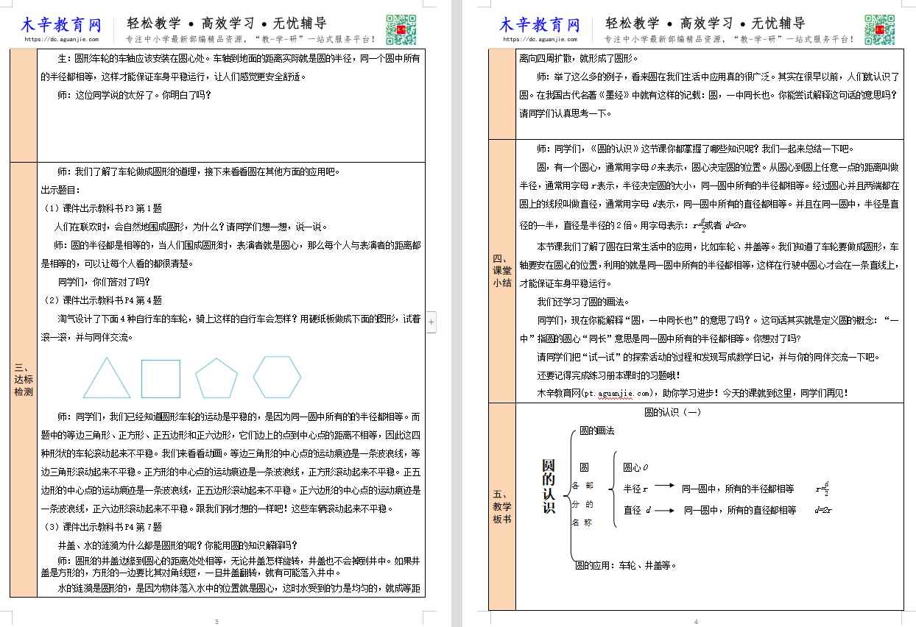Image resolution: width=916 pixels, height=627 pixels.
Task: Click the sentence 我们还学习了圆的画法。
Action: click(x=585, y=301)
